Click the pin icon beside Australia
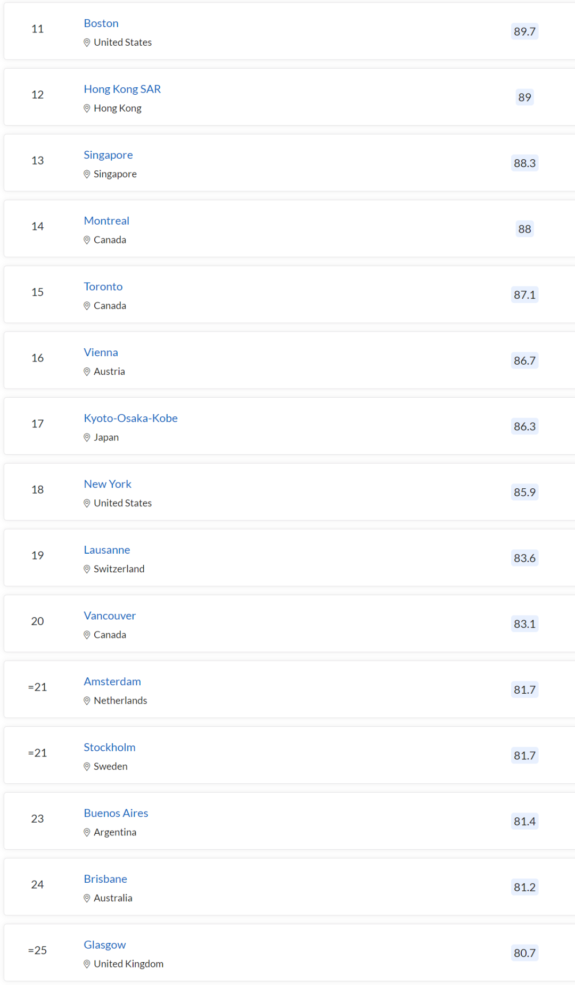This screenshot has height=985, width=575. pos(87,898)
